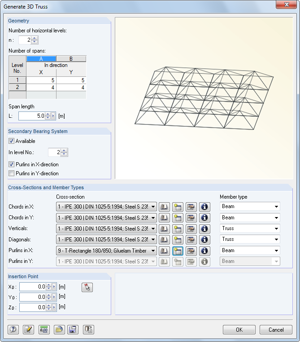Show cross-section info for Diagonals

[204, 240]
